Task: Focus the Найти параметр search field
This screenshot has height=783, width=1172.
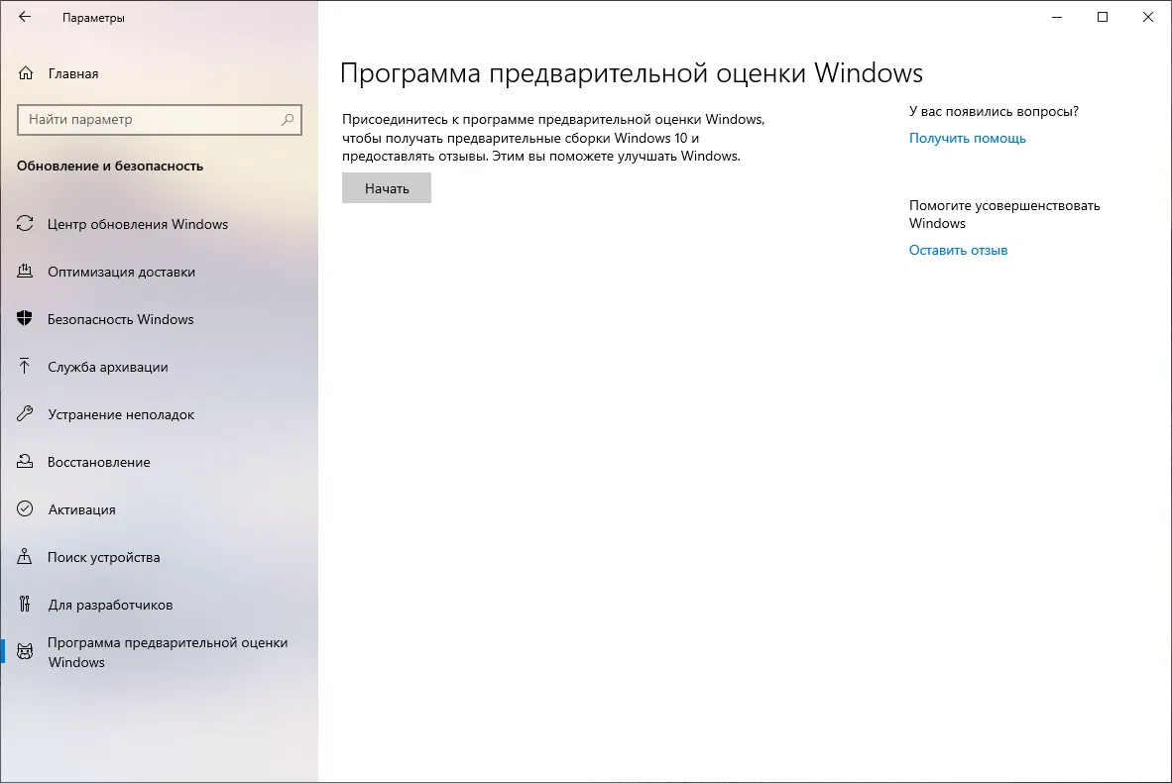Action: pos(160,120)
